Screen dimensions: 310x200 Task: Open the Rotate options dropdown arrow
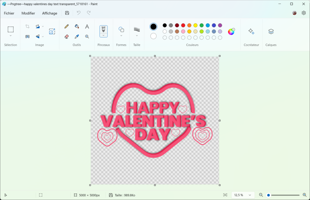(43, 26)
